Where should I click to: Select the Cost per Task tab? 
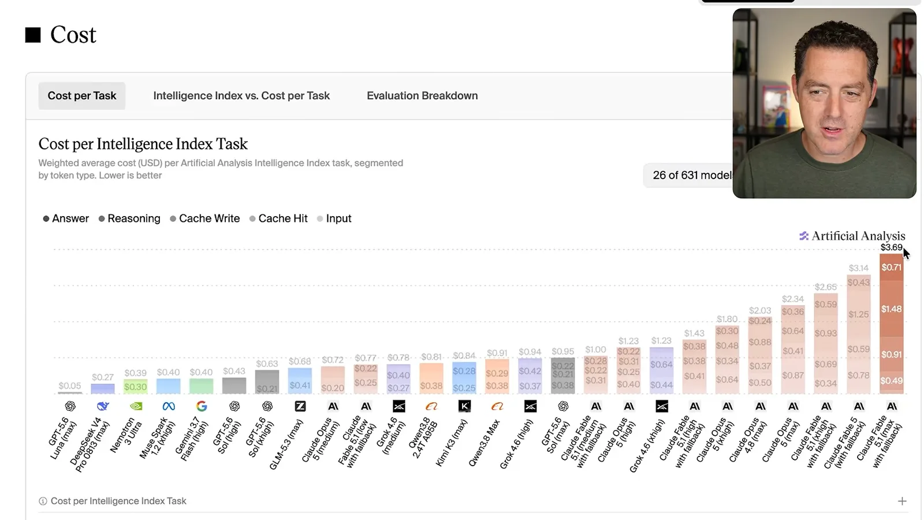click(x=82, y=96)
